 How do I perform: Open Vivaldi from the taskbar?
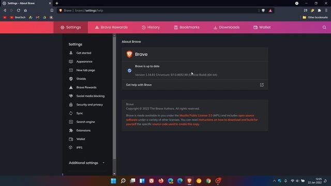click(152, 181)
